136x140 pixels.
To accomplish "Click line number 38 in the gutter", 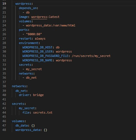I will click(4, 86).
